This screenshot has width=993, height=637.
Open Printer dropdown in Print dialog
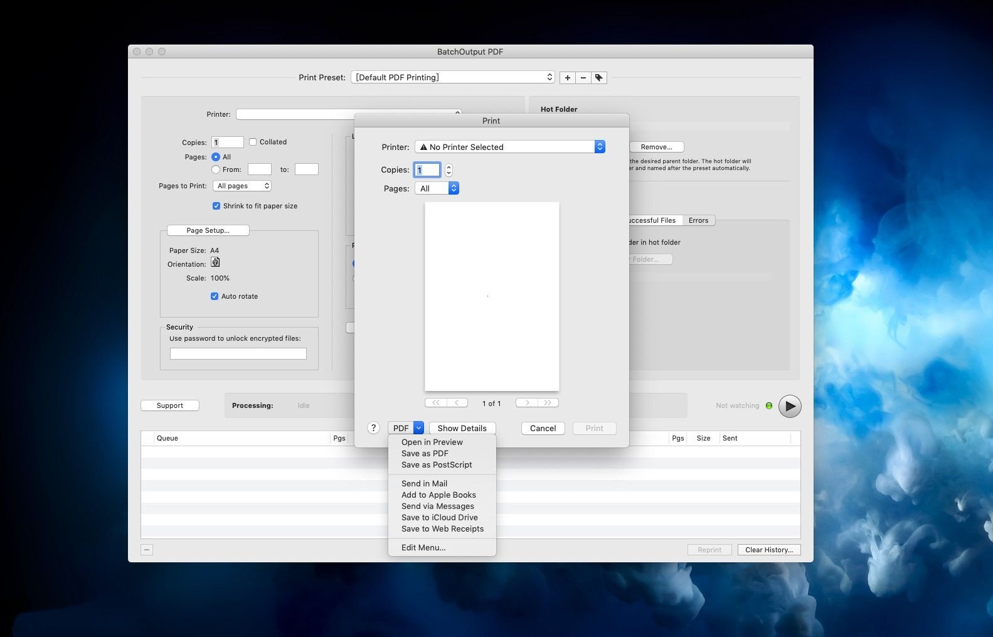coord(510,147)
